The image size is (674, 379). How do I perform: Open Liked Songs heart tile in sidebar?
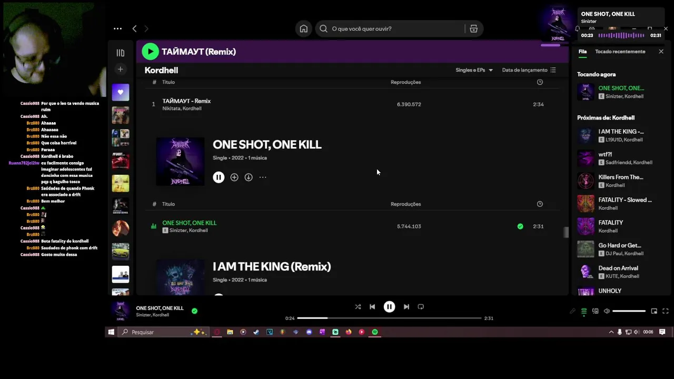point(120,92)
